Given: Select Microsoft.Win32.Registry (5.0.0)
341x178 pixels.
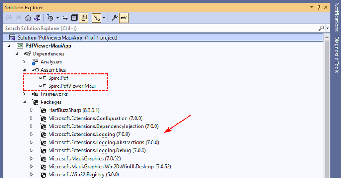Looking at the screenshot, I should [x=84, y=175].
